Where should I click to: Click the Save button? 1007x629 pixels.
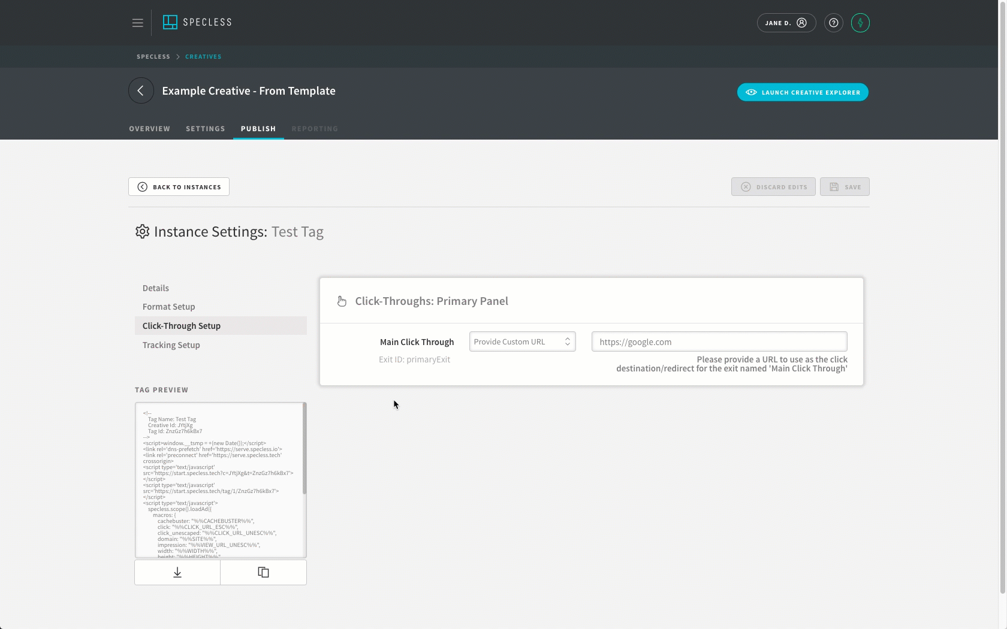click(x=845, y=187)
